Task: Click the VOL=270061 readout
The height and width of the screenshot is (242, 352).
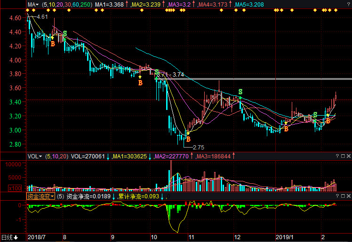Action: (x=88, y=156)
